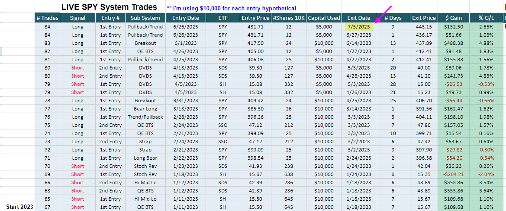This screenshot has height=211, width=506.
Task: Select the $241.73 gain cell
Action: click(x=453, y=76)
